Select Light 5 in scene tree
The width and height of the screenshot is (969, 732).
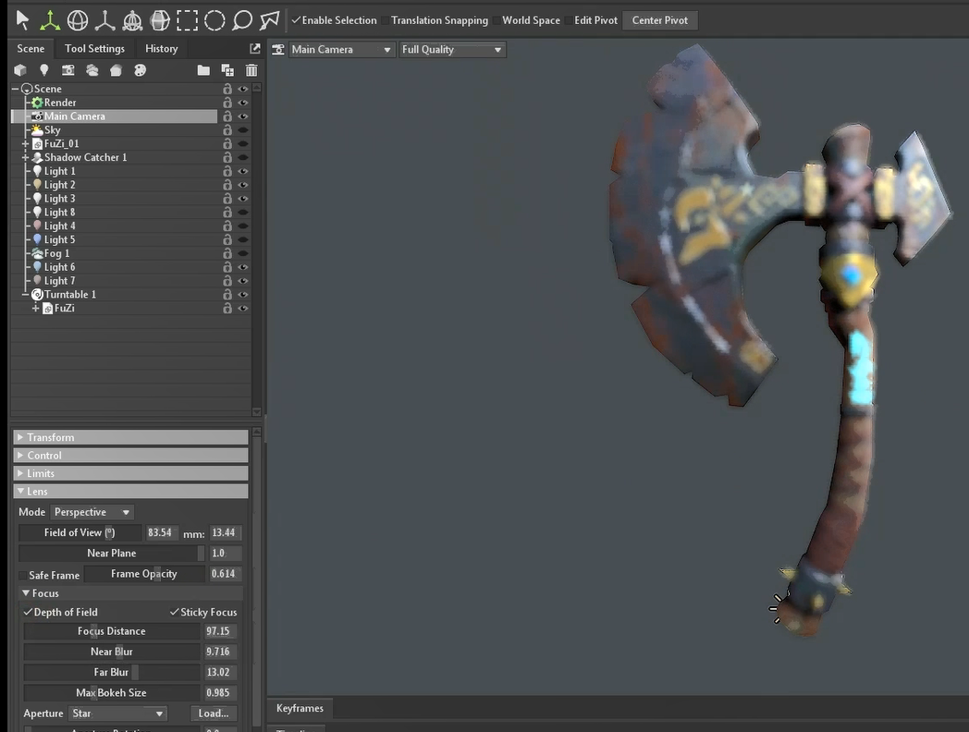(x=59, y=239)
